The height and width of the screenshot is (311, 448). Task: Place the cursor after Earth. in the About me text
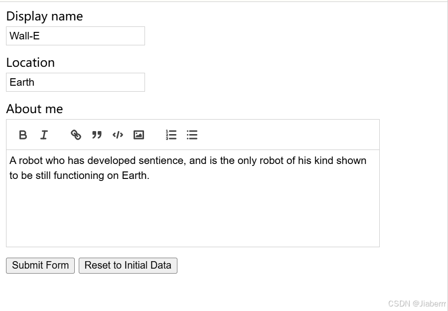[x=149, y=175]
